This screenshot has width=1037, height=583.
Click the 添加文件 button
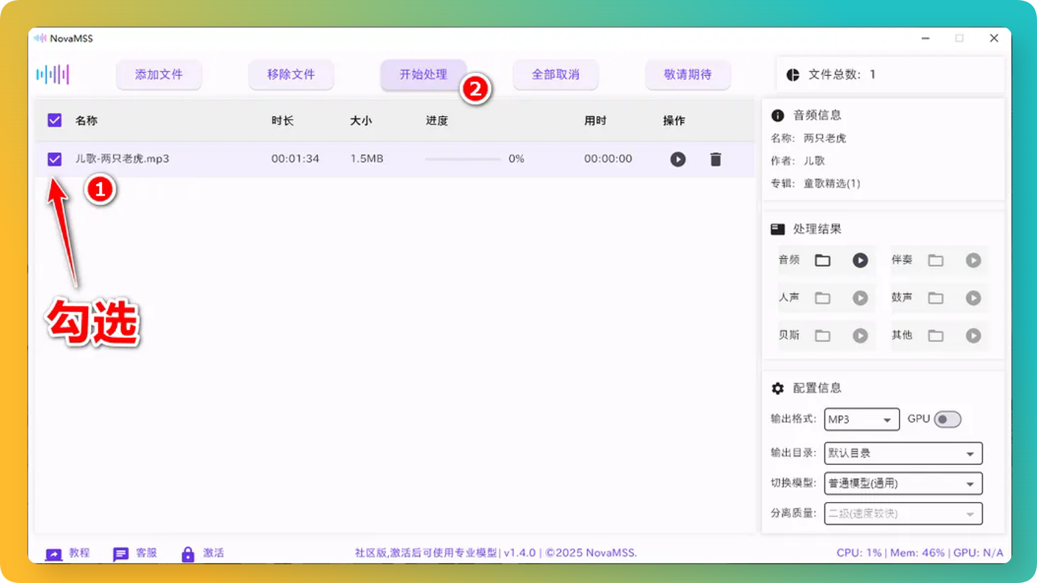(159, 74)
